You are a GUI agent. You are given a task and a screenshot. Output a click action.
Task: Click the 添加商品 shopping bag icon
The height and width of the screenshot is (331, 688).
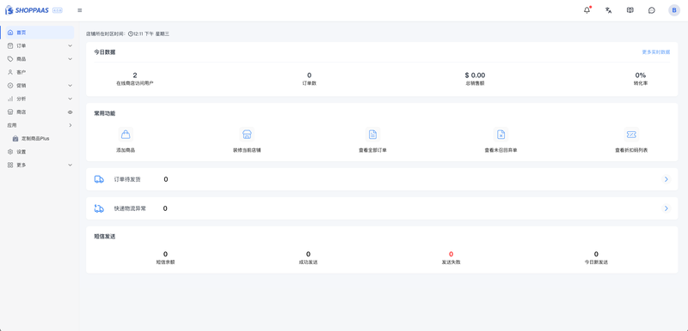[x=126, y=135]
